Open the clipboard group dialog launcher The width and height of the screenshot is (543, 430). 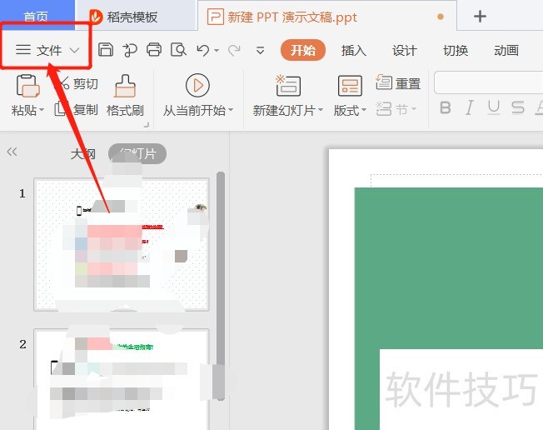[146, 124]
